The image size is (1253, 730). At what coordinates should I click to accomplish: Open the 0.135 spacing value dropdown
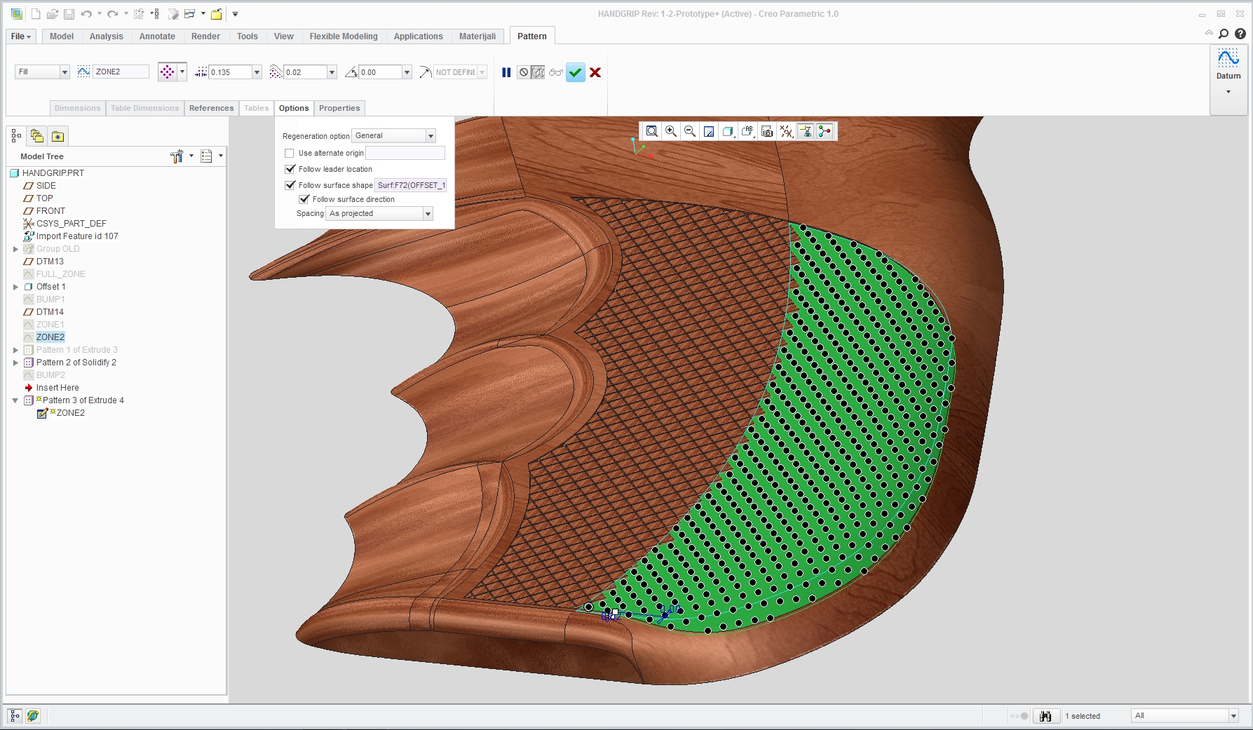click(x=257, y=72)
